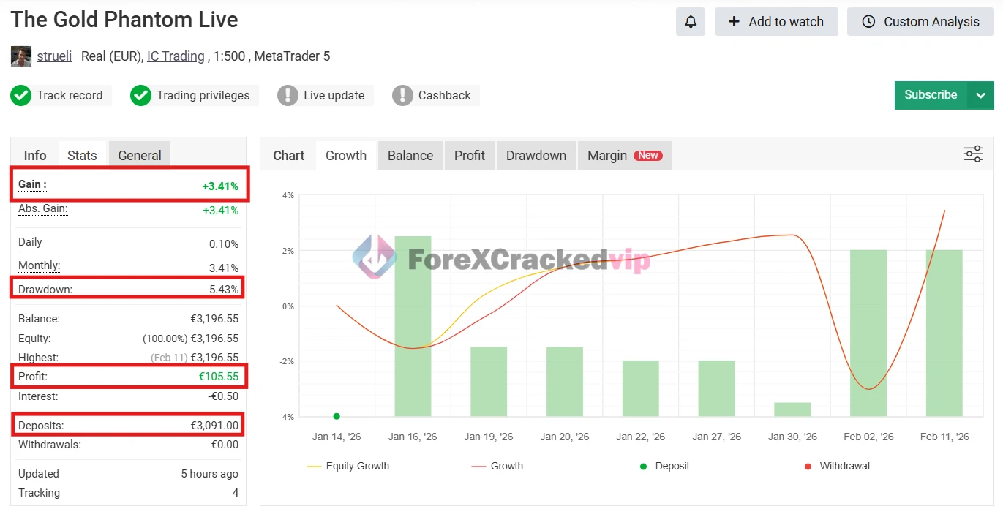Click the Live update warning icon
Image resolution: width=1003 pixels, height=517 pixels.
click(288, 96)
